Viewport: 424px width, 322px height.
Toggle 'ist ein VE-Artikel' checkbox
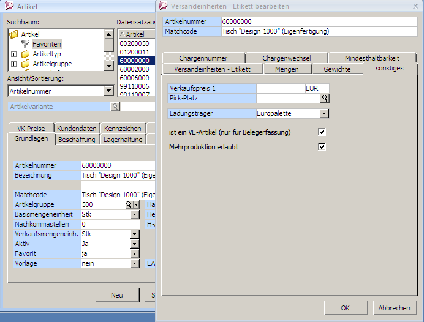(x=322, y=132)
